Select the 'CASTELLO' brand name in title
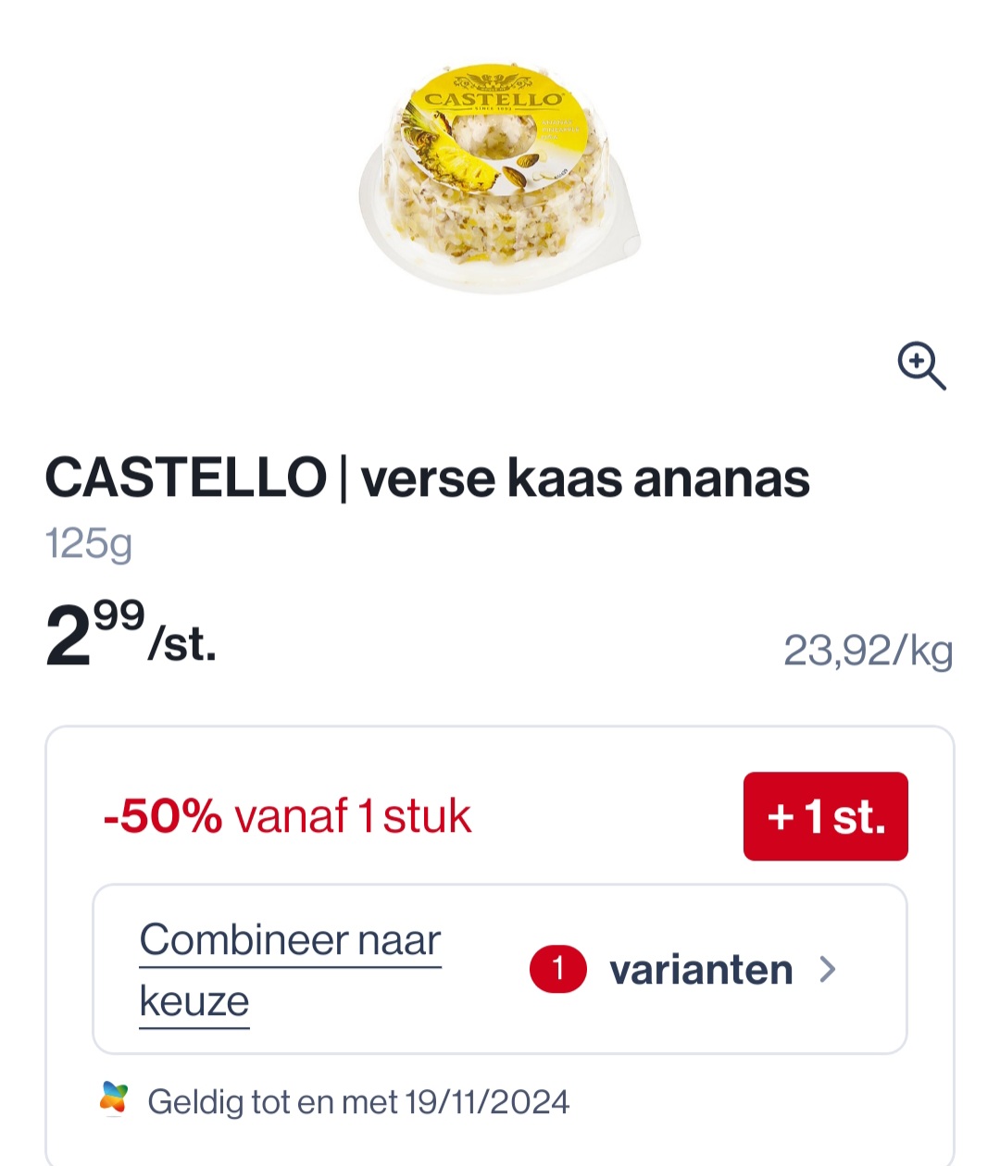 (x=186, y=478)
